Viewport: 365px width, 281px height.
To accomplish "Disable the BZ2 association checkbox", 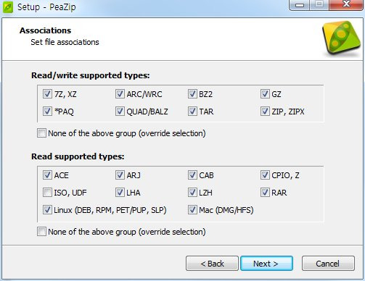I will pyautogui.click(x=192, y=94).
